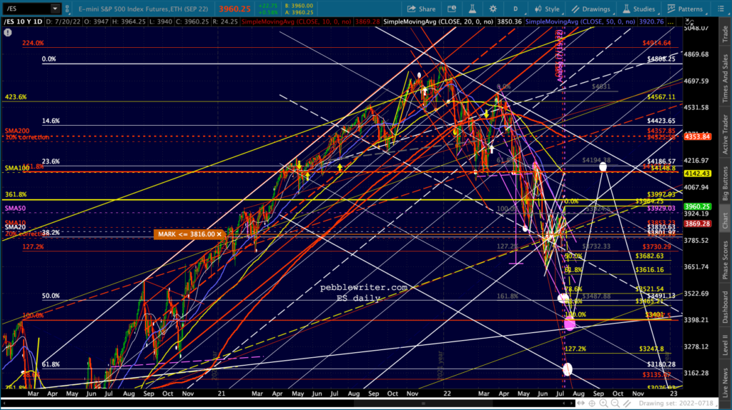
Task: Click the purple SMA50 label
Action: pos(16,209)
